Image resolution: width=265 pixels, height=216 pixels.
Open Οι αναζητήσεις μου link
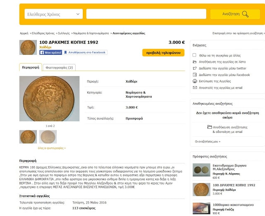tap(207, 141)
